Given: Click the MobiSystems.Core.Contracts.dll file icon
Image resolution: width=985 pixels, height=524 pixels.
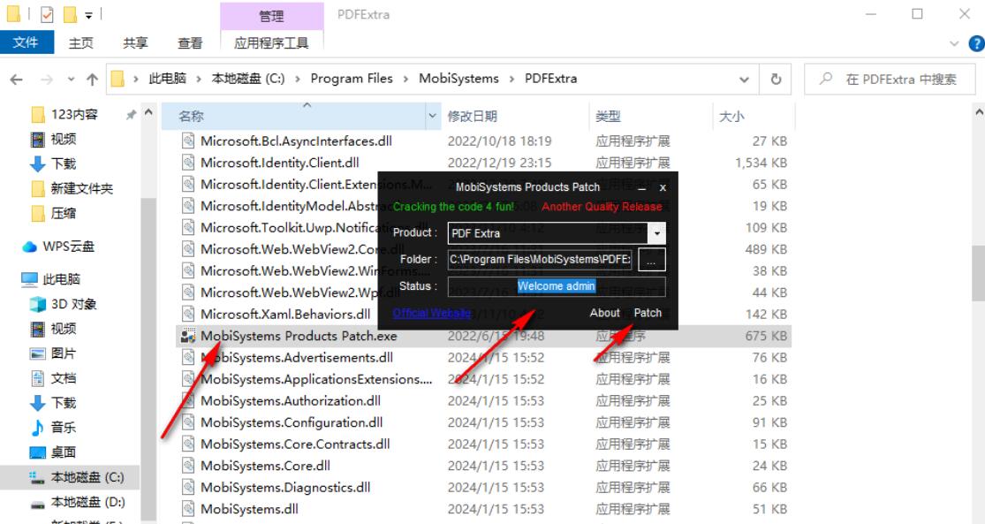Looking at the screenshot, I should pos(188,444).
